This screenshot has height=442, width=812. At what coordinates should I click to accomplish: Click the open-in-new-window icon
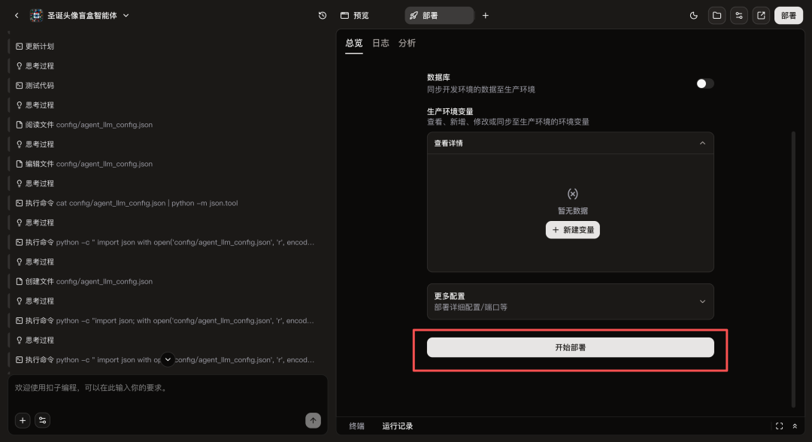point(761,16)
